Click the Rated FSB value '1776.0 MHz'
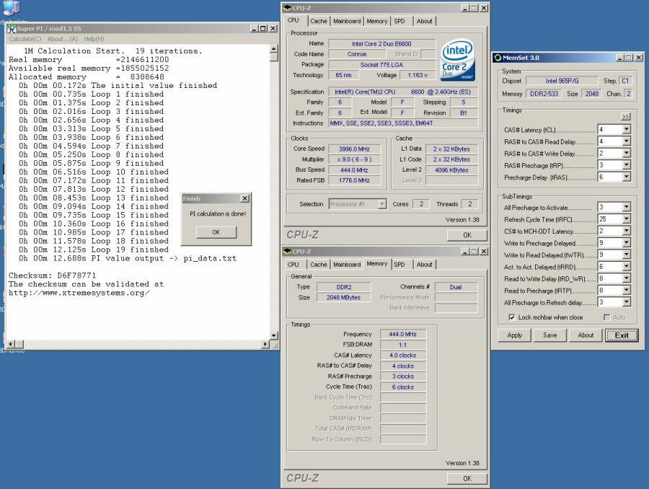The height and width of the screenshot is (489, 649). click(x=354, y=180)
